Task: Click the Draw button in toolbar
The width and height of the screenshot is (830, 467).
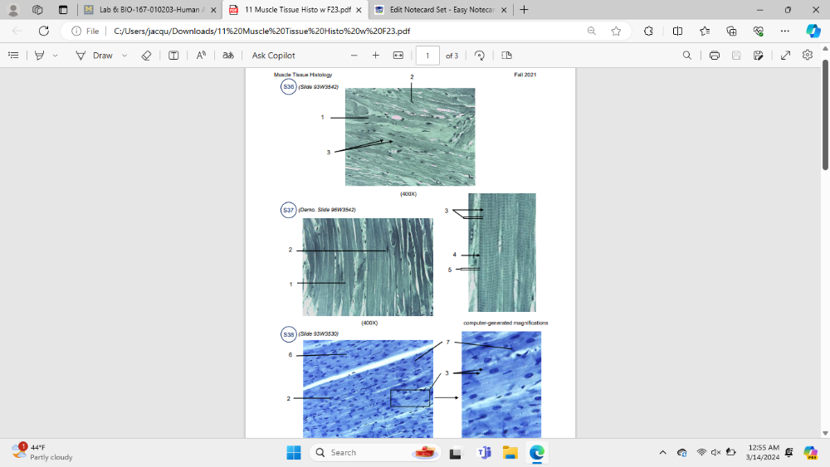Action: [94, 56]
